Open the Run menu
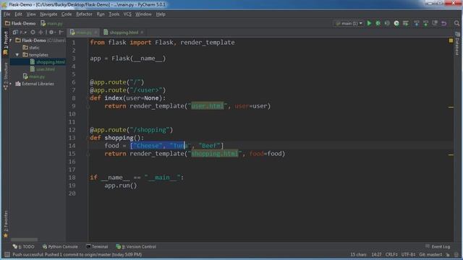Viewport: 463px width, 260px height. pos(101,14)
